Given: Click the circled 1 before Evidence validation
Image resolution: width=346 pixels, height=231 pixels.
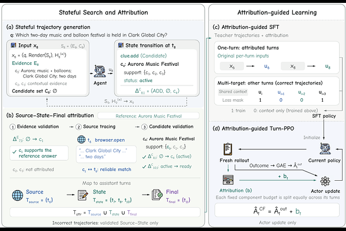Looking at the screenshot, I should click(x=13, y=127).
